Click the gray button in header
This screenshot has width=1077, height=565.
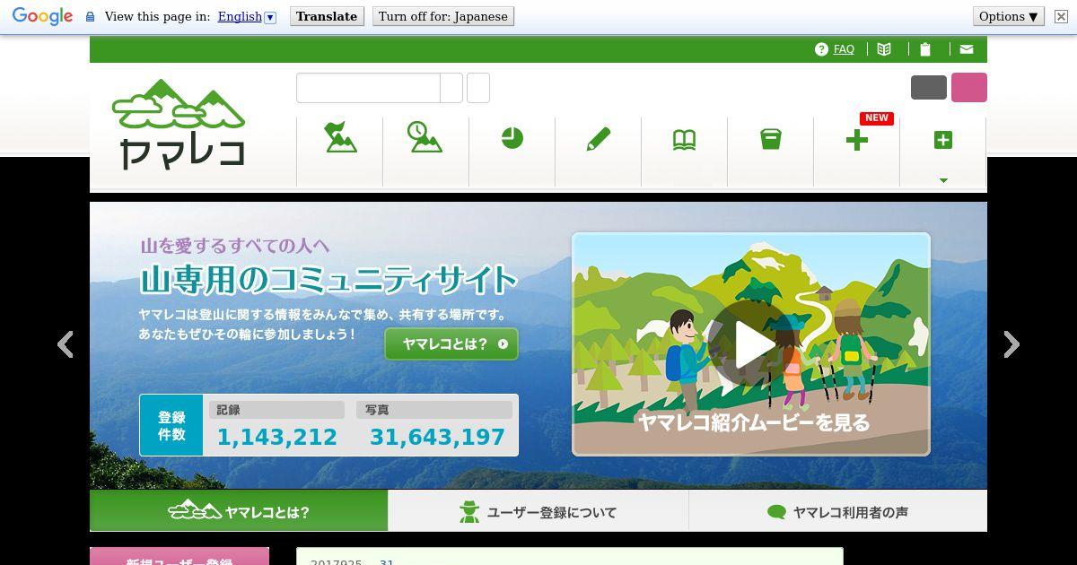pyautogui.click(x=929, y=87)
